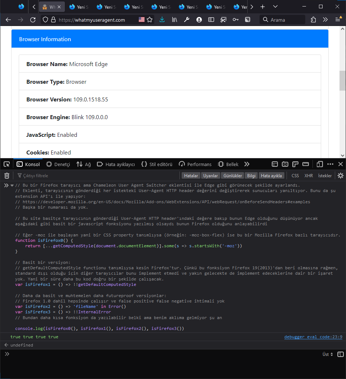Open devtools more options ellipsis
346x379 pixels.
(x=330, y=164)
